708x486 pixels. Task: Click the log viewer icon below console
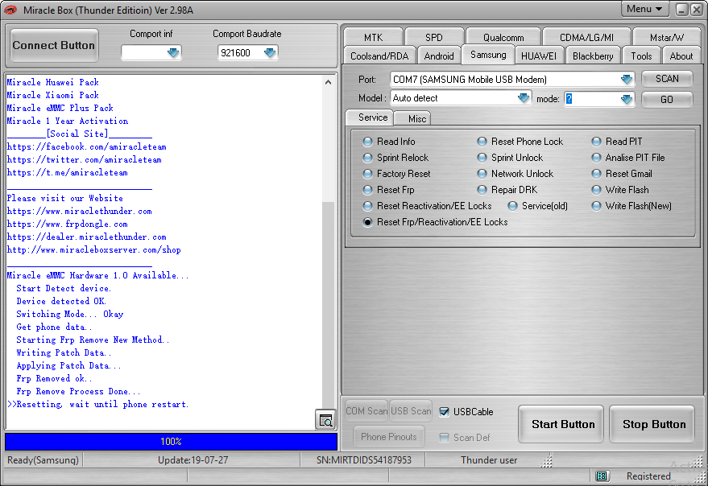pos(325,420)
